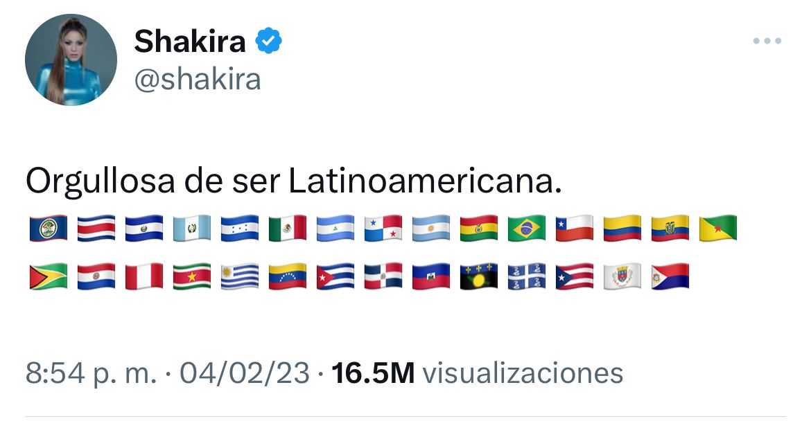Click the Puerto Rico flag emoji

[x=575, y=276]
